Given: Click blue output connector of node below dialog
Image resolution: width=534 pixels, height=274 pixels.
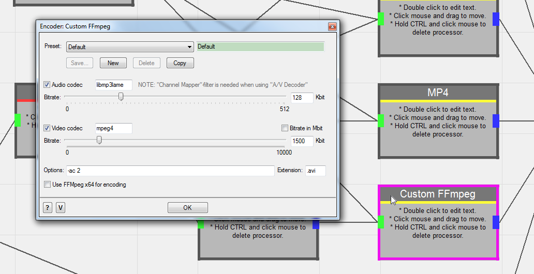Looking at the screenshot, I should (316, 224).
